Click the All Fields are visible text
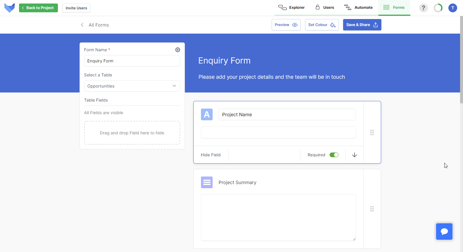Screen dimensions: 463x252 tap(104, 113)
